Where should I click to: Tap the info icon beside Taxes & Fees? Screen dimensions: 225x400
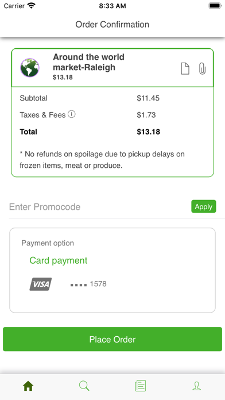click(72, 114)
